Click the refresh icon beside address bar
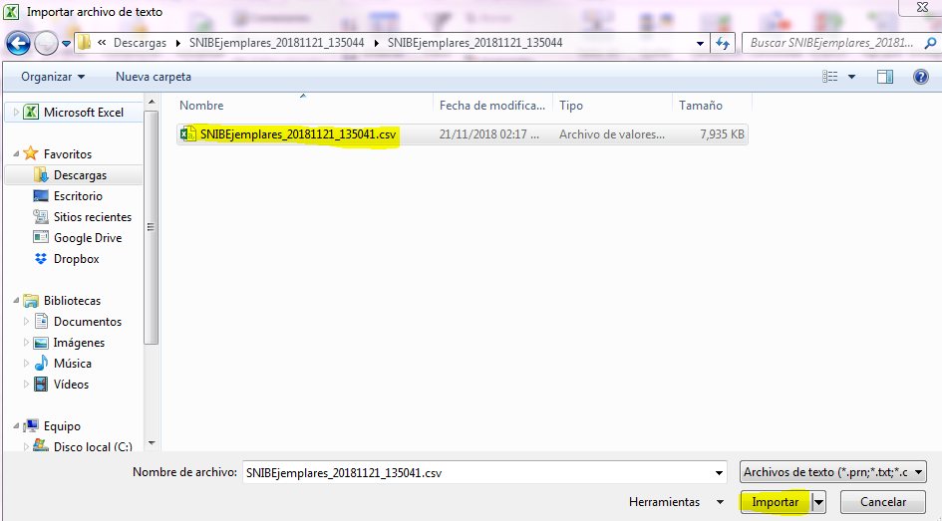The height and width of the screenshot is (521, 942). pos(724,43)
